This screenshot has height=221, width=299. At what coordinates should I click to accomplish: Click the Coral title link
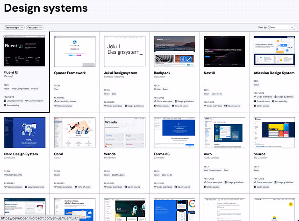coord(58,154)
